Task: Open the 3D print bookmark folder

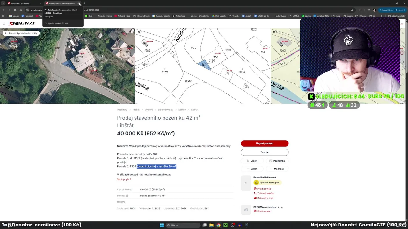Action: coord(361,16)
